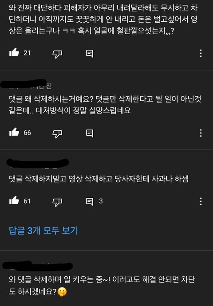Dislike the comment with 66 likes

click(x=57, y=133)
